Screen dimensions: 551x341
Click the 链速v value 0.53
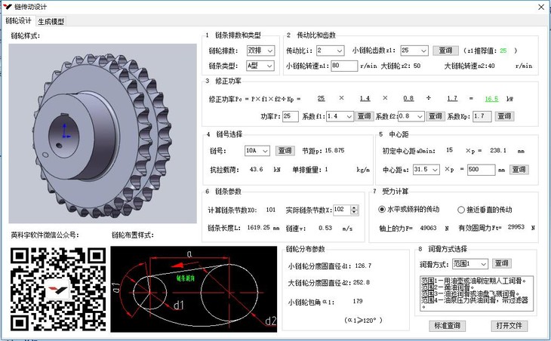click(325, 228)
